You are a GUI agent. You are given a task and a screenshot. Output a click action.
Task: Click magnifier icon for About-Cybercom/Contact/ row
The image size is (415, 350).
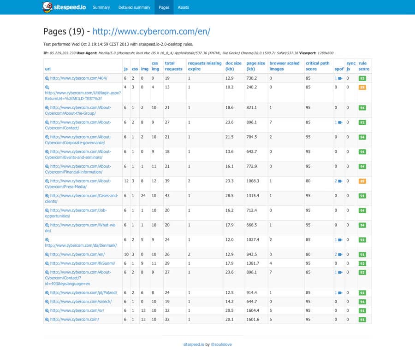pyautogui.click(x=47, y=122)
